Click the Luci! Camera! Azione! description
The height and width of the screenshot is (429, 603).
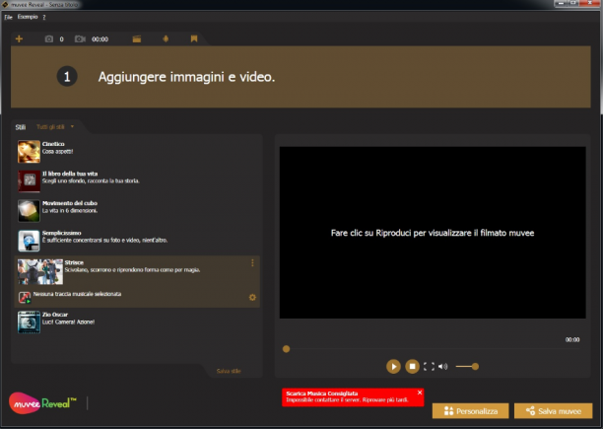click(68, 322)
